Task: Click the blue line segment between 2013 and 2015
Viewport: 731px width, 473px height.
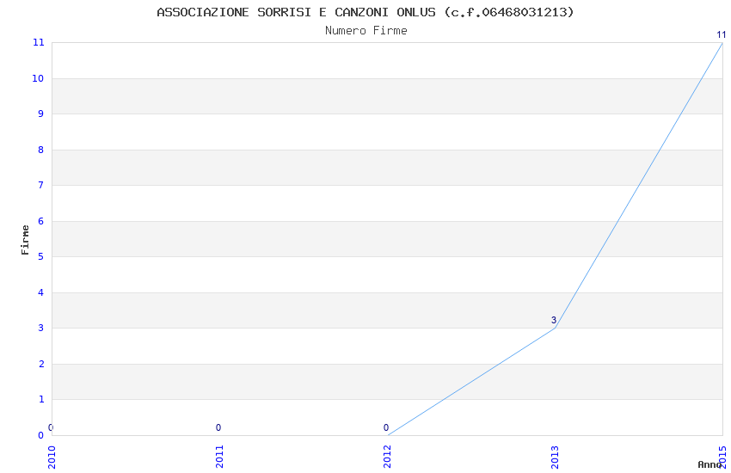Action: (x=639, y=186)
